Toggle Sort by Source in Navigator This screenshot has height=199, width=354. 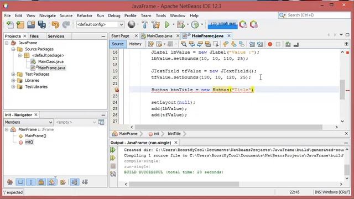pos(85,182)
